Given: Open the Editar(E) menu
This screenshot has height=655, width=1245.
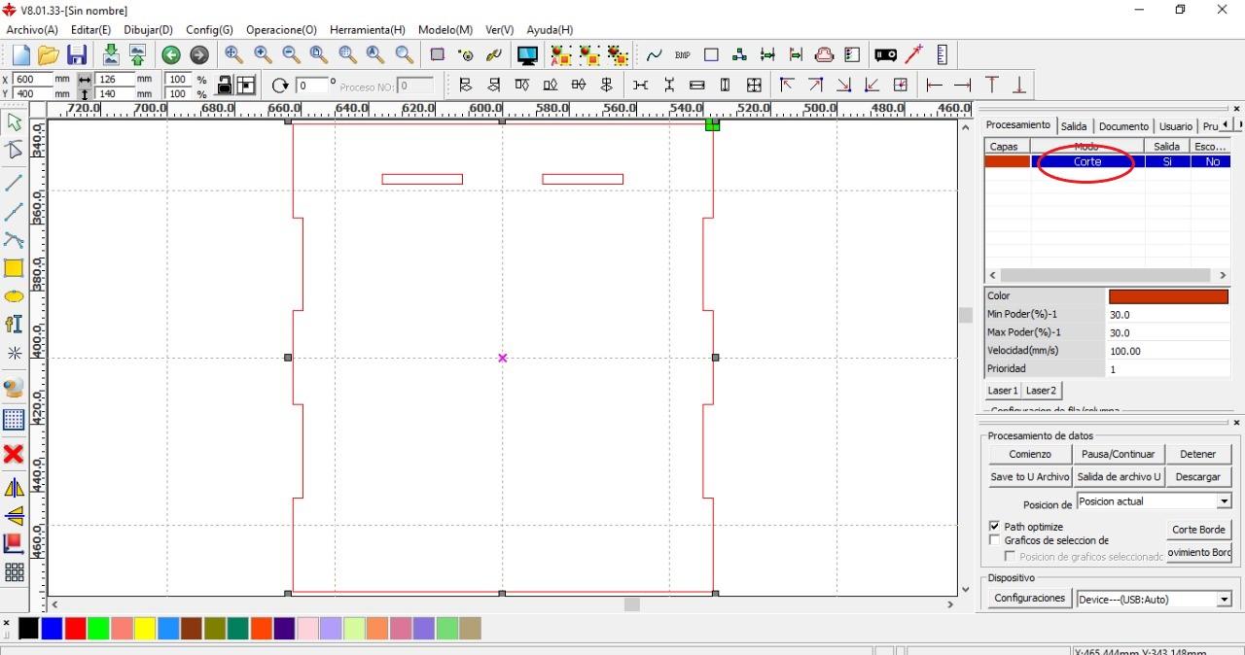Looking at the screenshot, I should 91,30.
